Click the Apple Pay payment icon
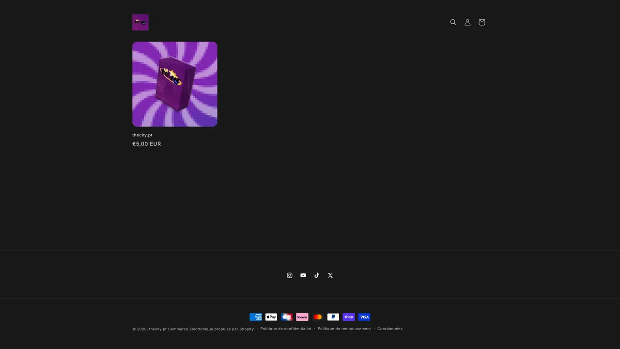 coord(271,317)
